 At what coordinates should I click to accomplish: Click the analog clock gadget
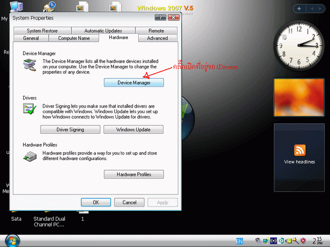299,45
